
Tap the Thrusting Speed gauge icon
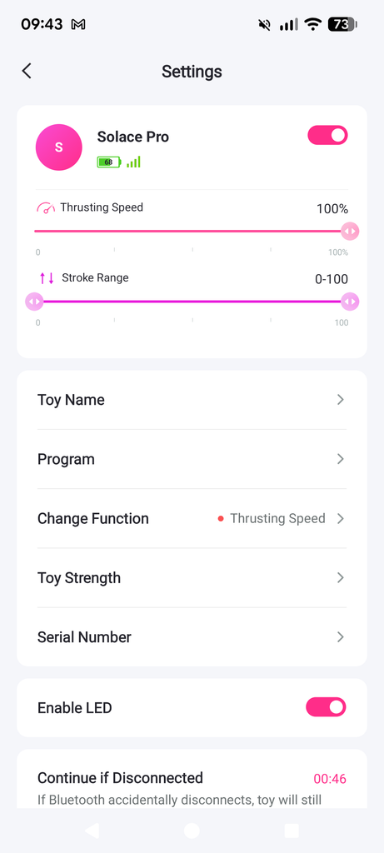[x=46, y=207]
